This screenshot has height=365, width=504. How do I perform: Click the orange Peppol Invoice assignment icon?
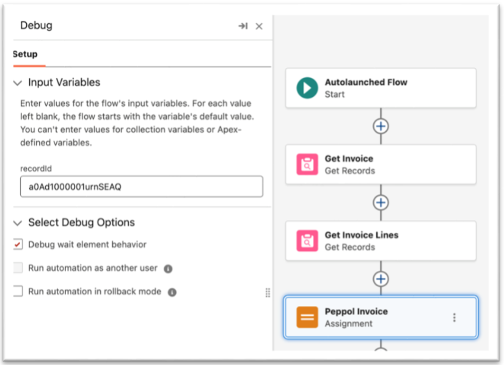(x=307, y=317)
